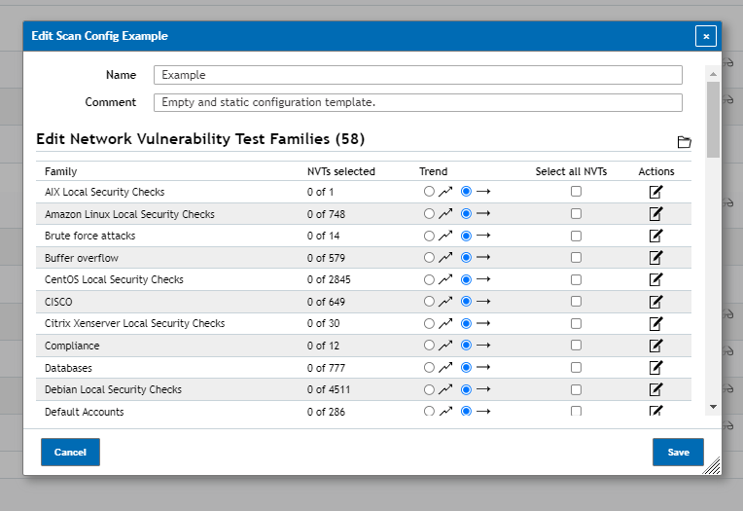Select all NVTs for Debian Local Security Checks
Screen dimensions: 743x511
576,389
